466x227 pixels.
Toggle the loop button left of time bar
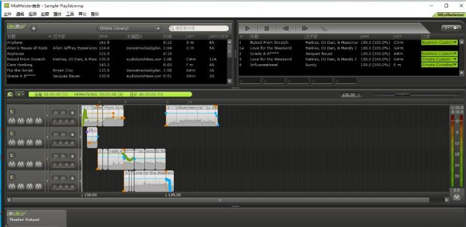pyautogui.click(x=10, y=94)
